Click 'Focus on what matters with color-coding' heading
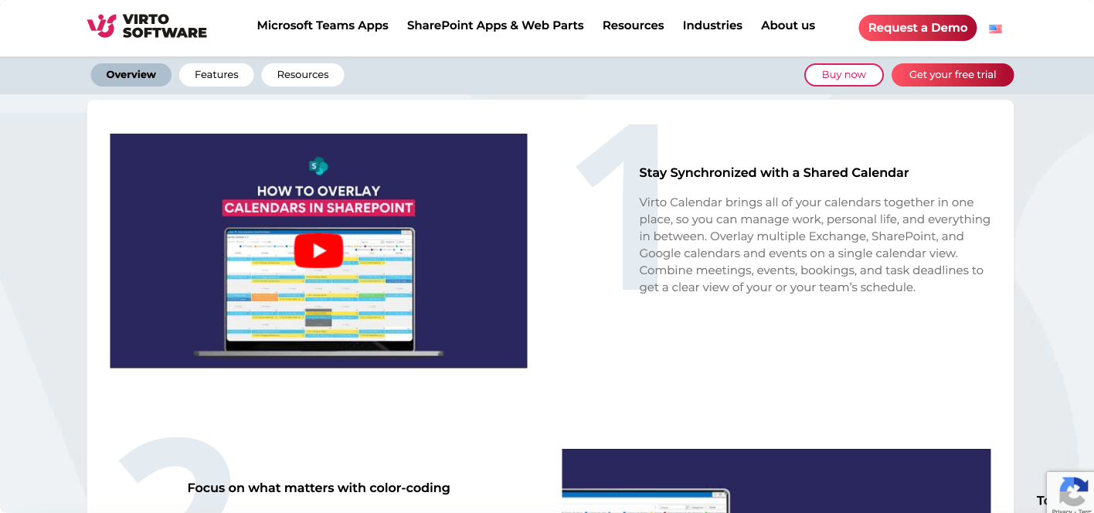 coord(318,488)
